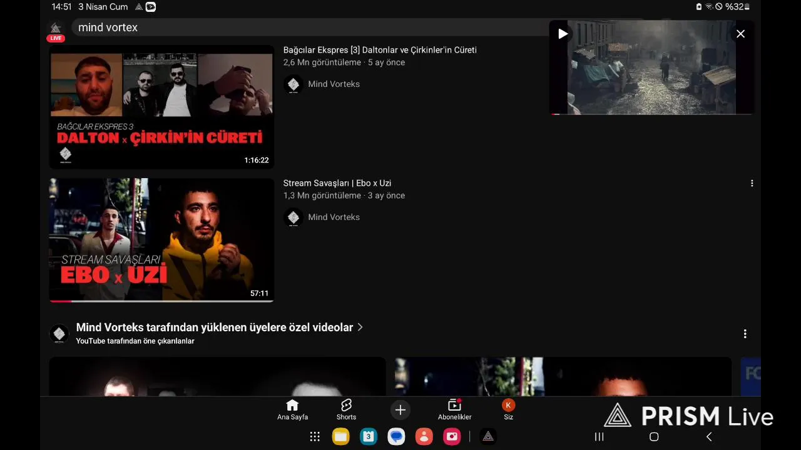Open the members-only videos section heading
This screenshot has width=801, height=450.
215,327
